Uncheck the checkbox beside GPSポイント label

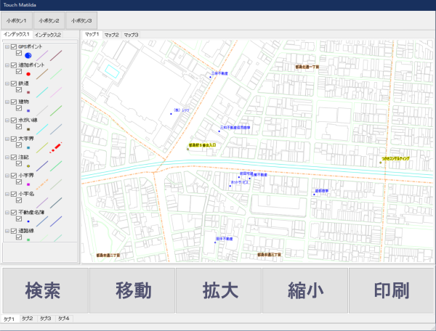14,47
